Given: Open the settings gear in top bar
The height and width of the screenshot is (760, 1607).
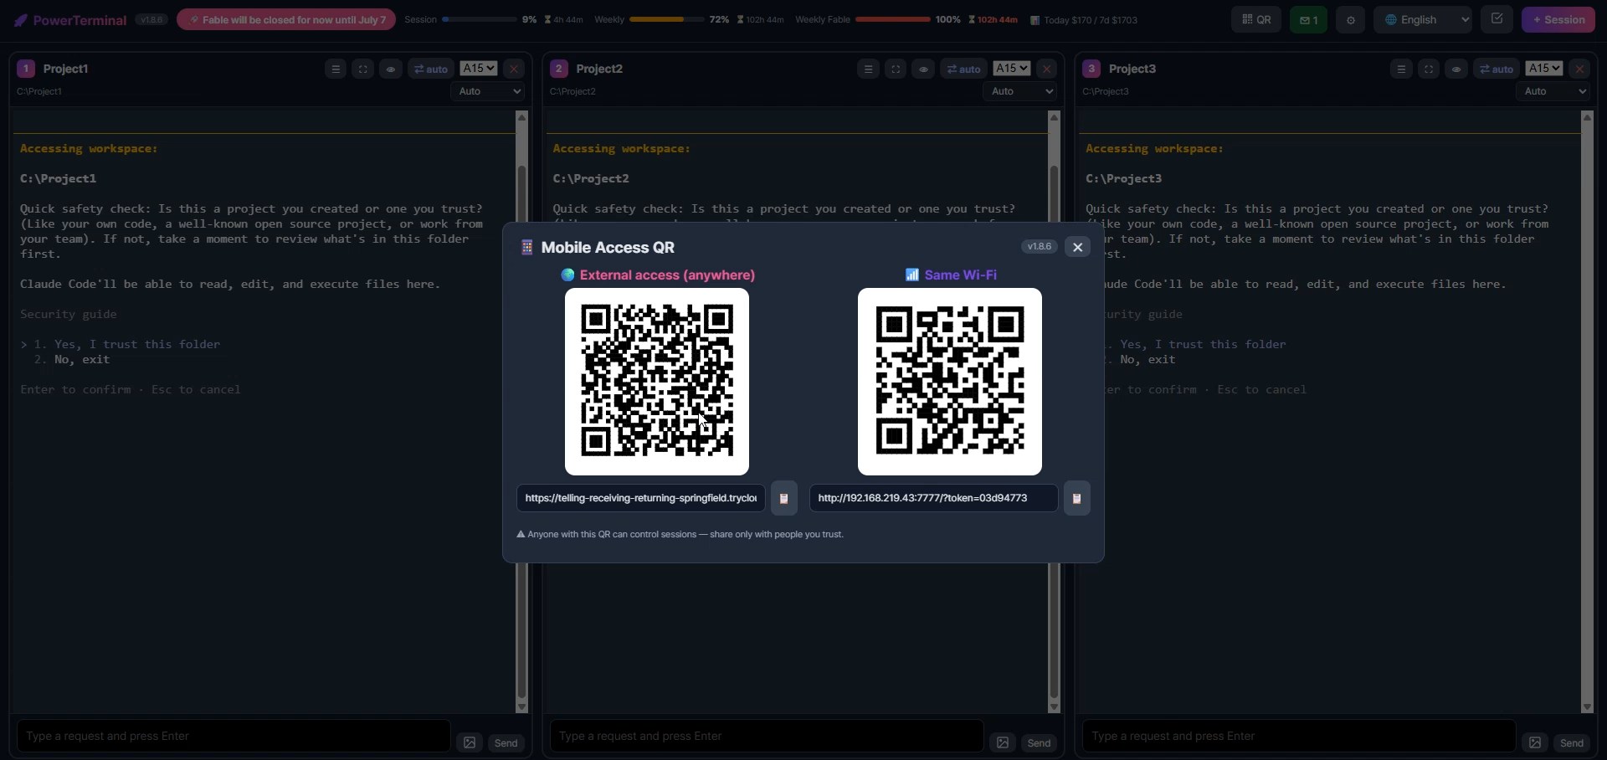Looking at the screenshot, I should coord(1351,19).
